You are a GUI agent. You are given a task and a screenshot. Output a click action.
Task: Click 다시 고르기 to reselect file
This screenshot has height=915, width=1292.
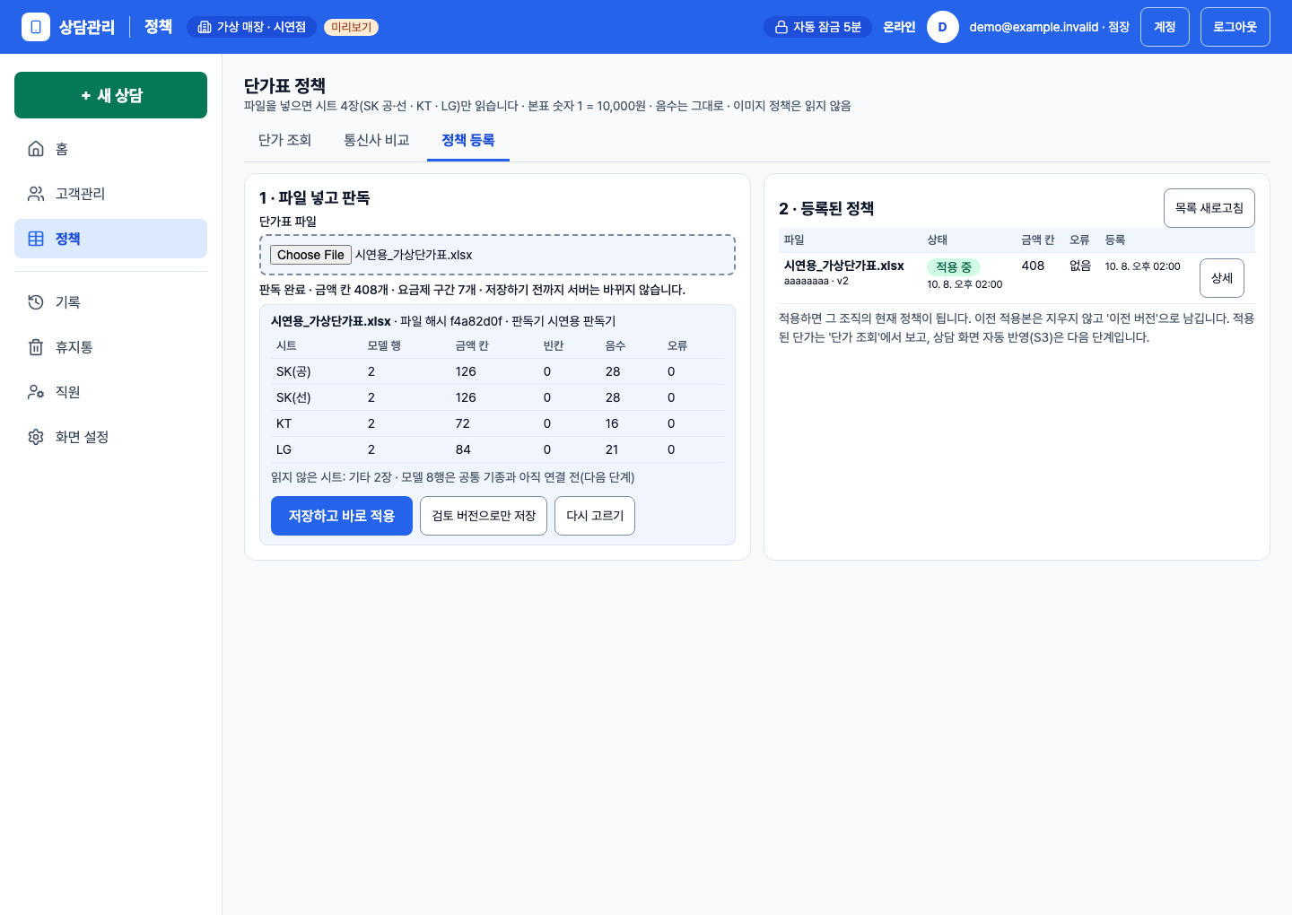pos(595,516)
